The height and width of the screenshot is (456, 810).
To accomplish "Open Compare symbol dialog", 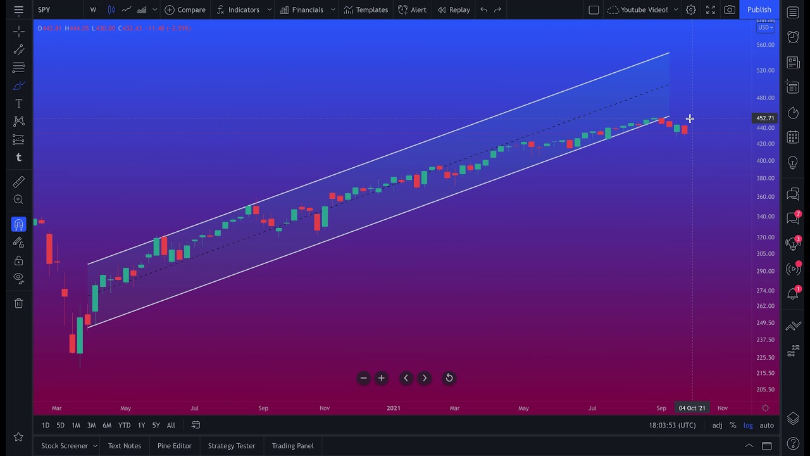I will tap(185, 9).
